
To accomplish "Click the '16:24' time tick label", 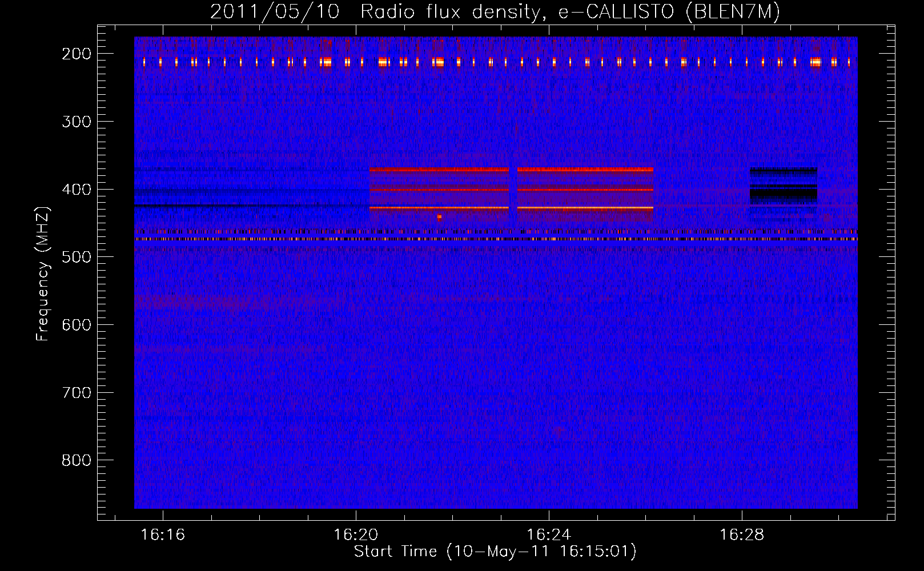I will coord(549,535).
